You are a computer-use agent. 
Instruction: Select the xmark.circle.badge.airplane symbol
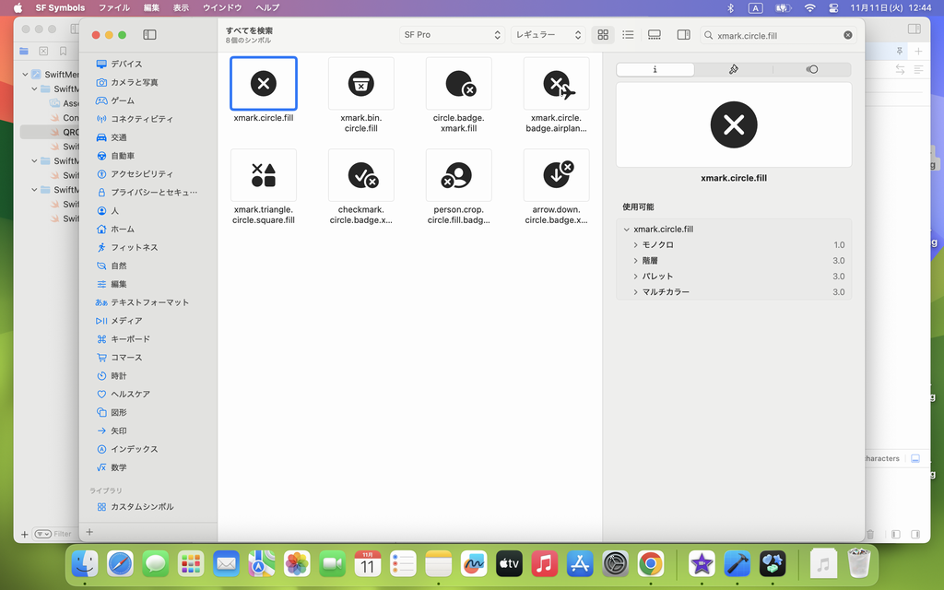click(x=556, y=84)
